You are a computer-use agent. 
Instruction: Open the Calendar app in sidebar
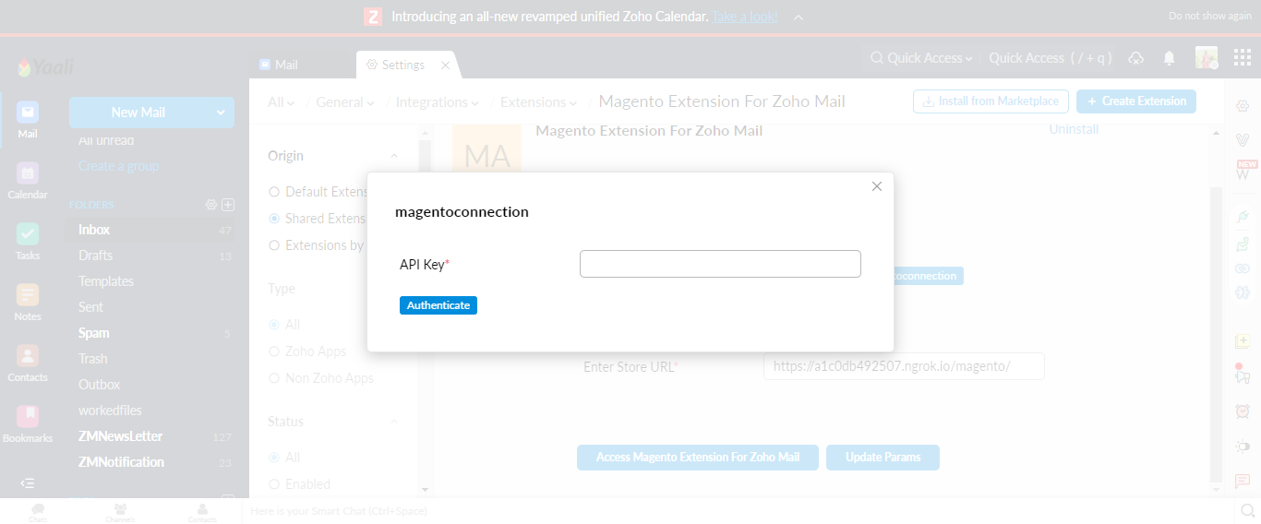tap(28, 173)
